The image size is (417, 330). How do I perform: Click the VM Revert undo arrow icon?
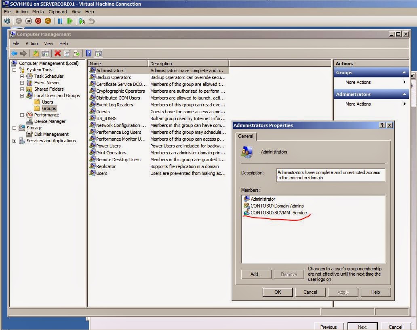92,21
